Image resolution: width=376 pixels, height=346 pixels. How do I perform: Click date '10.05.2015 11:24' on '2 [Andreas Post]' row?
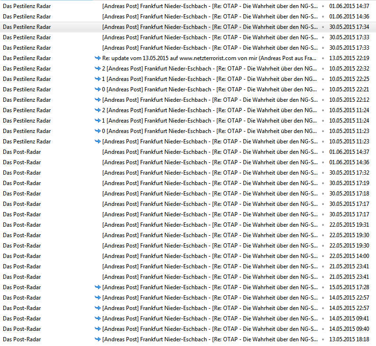pos(349,110)
